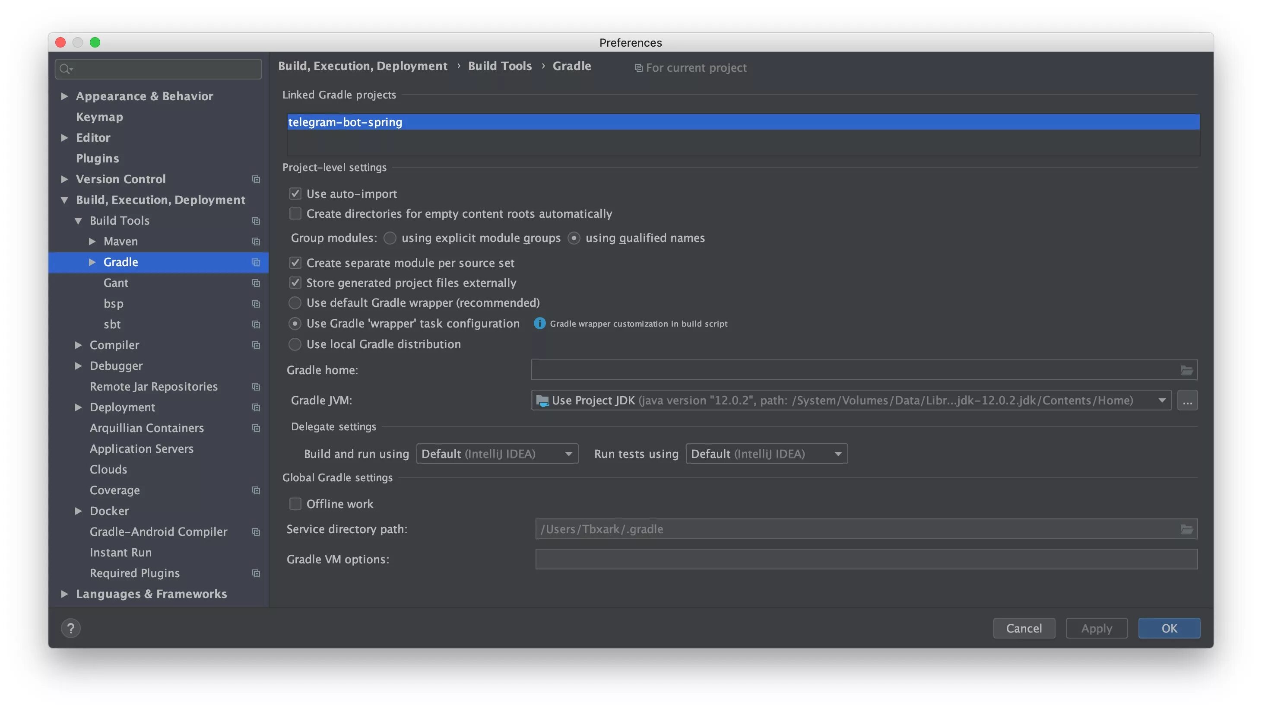Expand the Appearance & Behavior tree node
This screenshot has height=712, width=1262.
tap(64, 96)
